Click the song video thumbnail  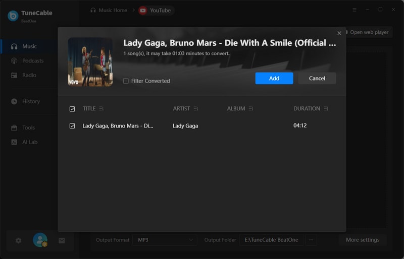click(90, 62)
